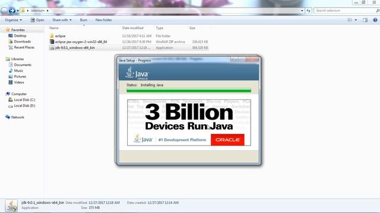Select the eclipse folder row
Viewport: 380px width, 213px height.
click(129, 36)
